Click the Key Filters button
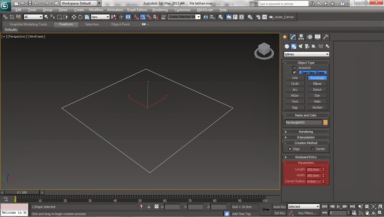384x217 pixels. pos(307,213)
